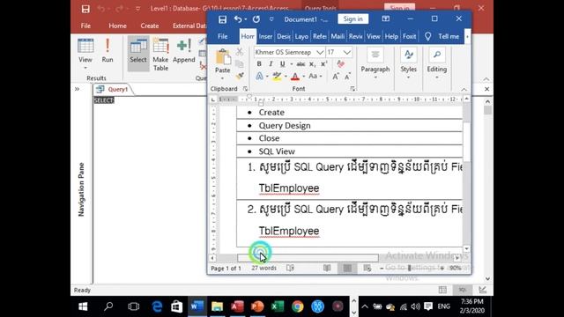Toggle Italic formatting in Word

pyautogui.click(x=271, y=64)
